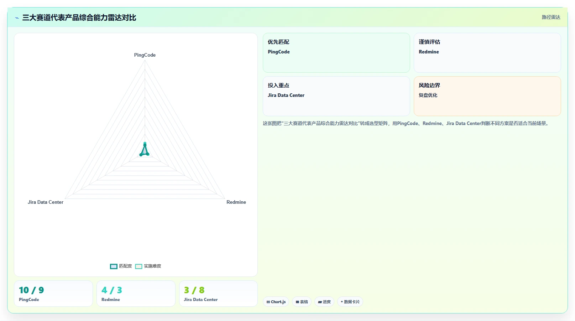This screenshot has height=321, width=575.
Task: Click the Redmine axis label on the radar
Action: coord(236,202)
